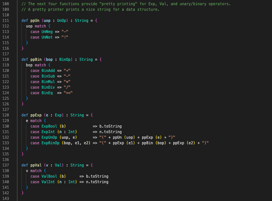Click the "uop match" keyword on line 112
The image size is (272, 201).
(36, 26)
